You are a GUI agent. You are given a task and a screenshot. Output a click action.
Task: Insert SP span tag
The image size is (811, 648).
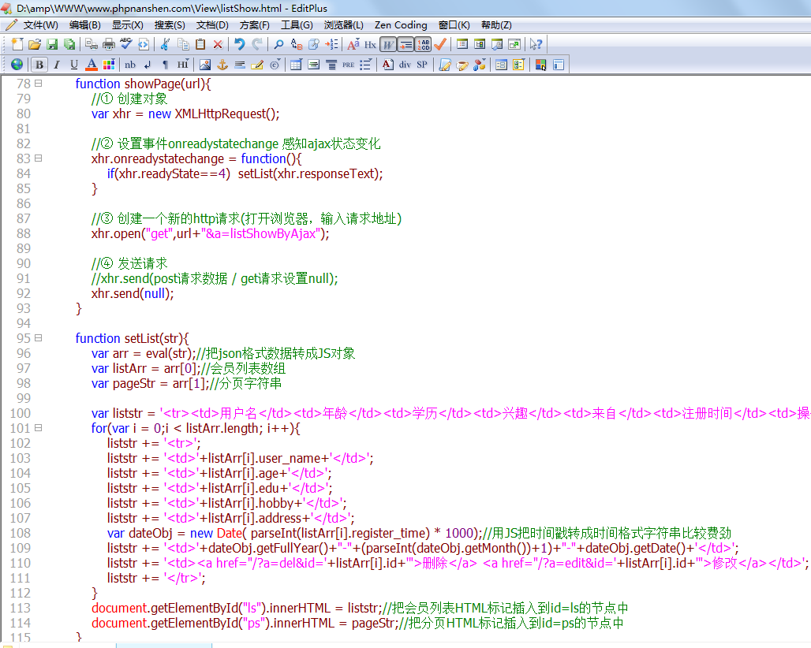coord(422,65)
